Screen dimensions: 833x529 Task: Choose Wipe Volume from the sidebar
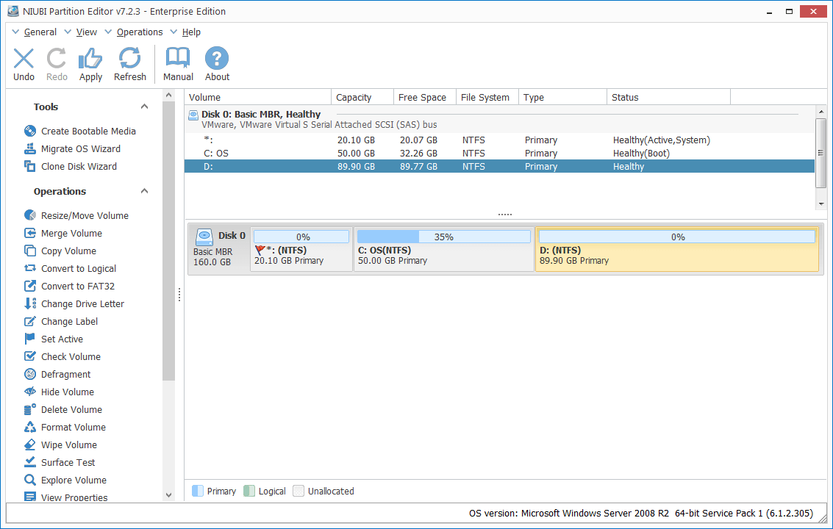point(68,445)
